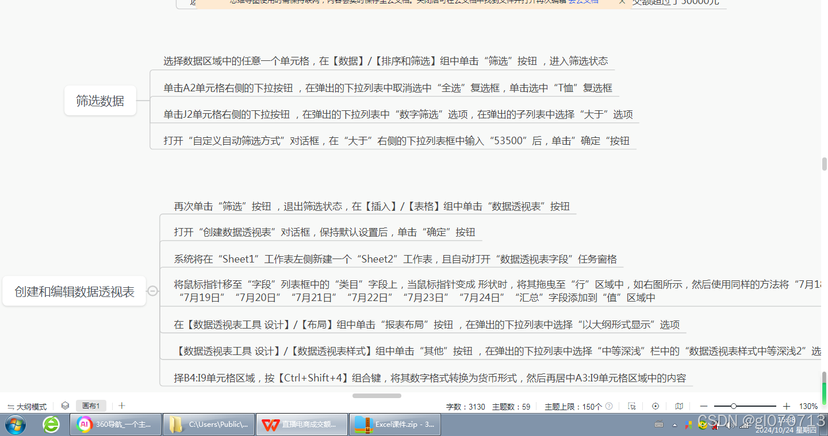The height and width of the screenshot is (436, 828).
Task: Select subtopic starting 系统将在“Sheet1”工作表左侧
Action: click(x=395, y=259)
